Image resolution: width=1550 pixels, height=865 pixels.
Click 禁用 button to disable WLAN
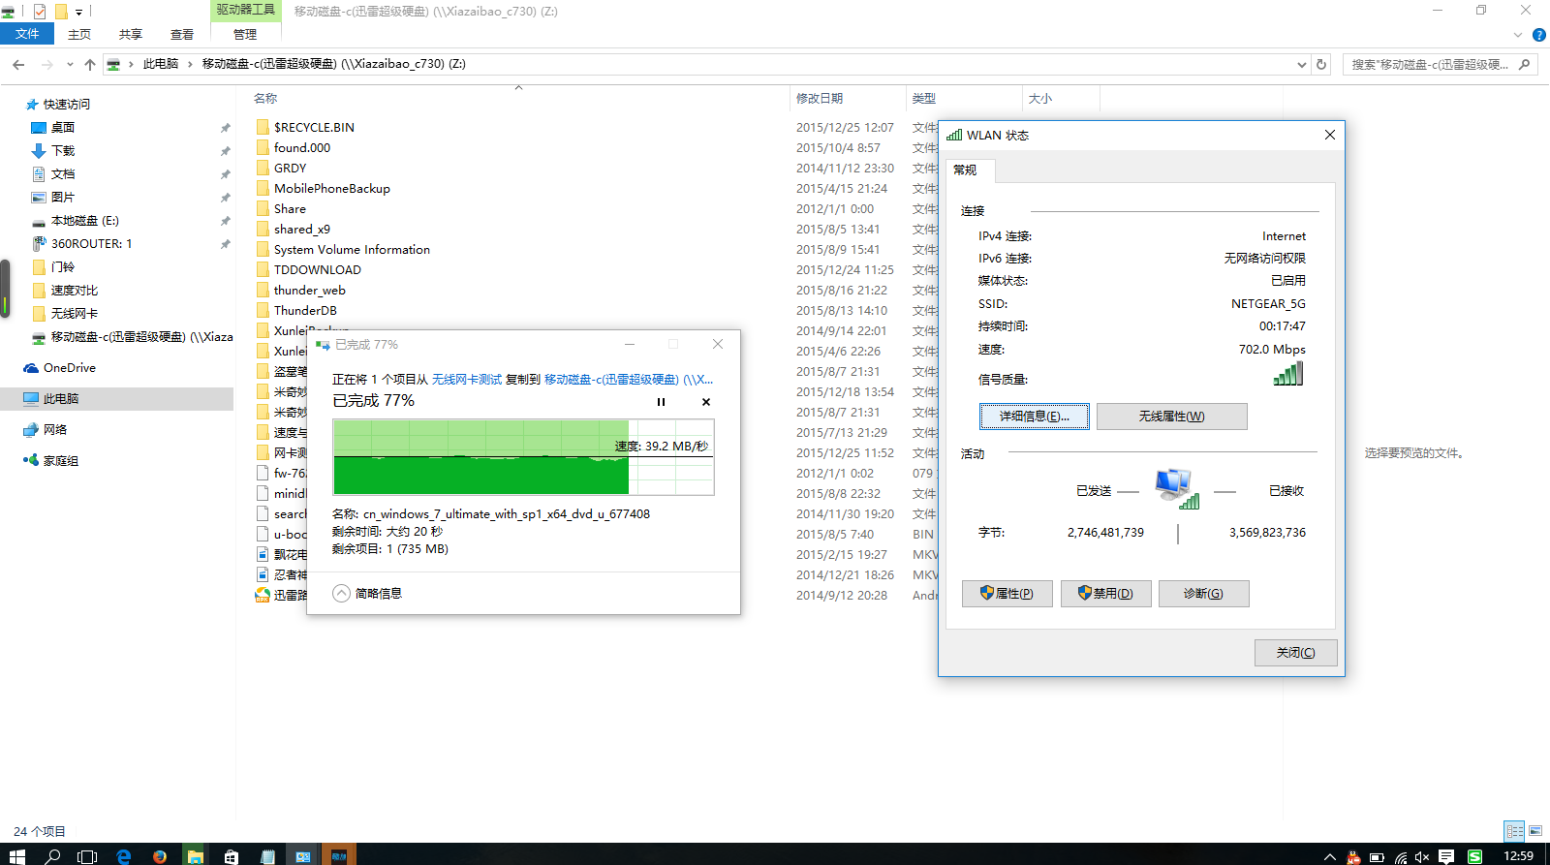click(x=1106, y=594)
